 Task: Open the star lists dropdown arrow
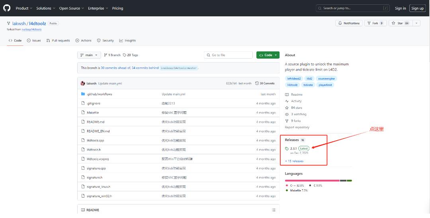point(416,24)
